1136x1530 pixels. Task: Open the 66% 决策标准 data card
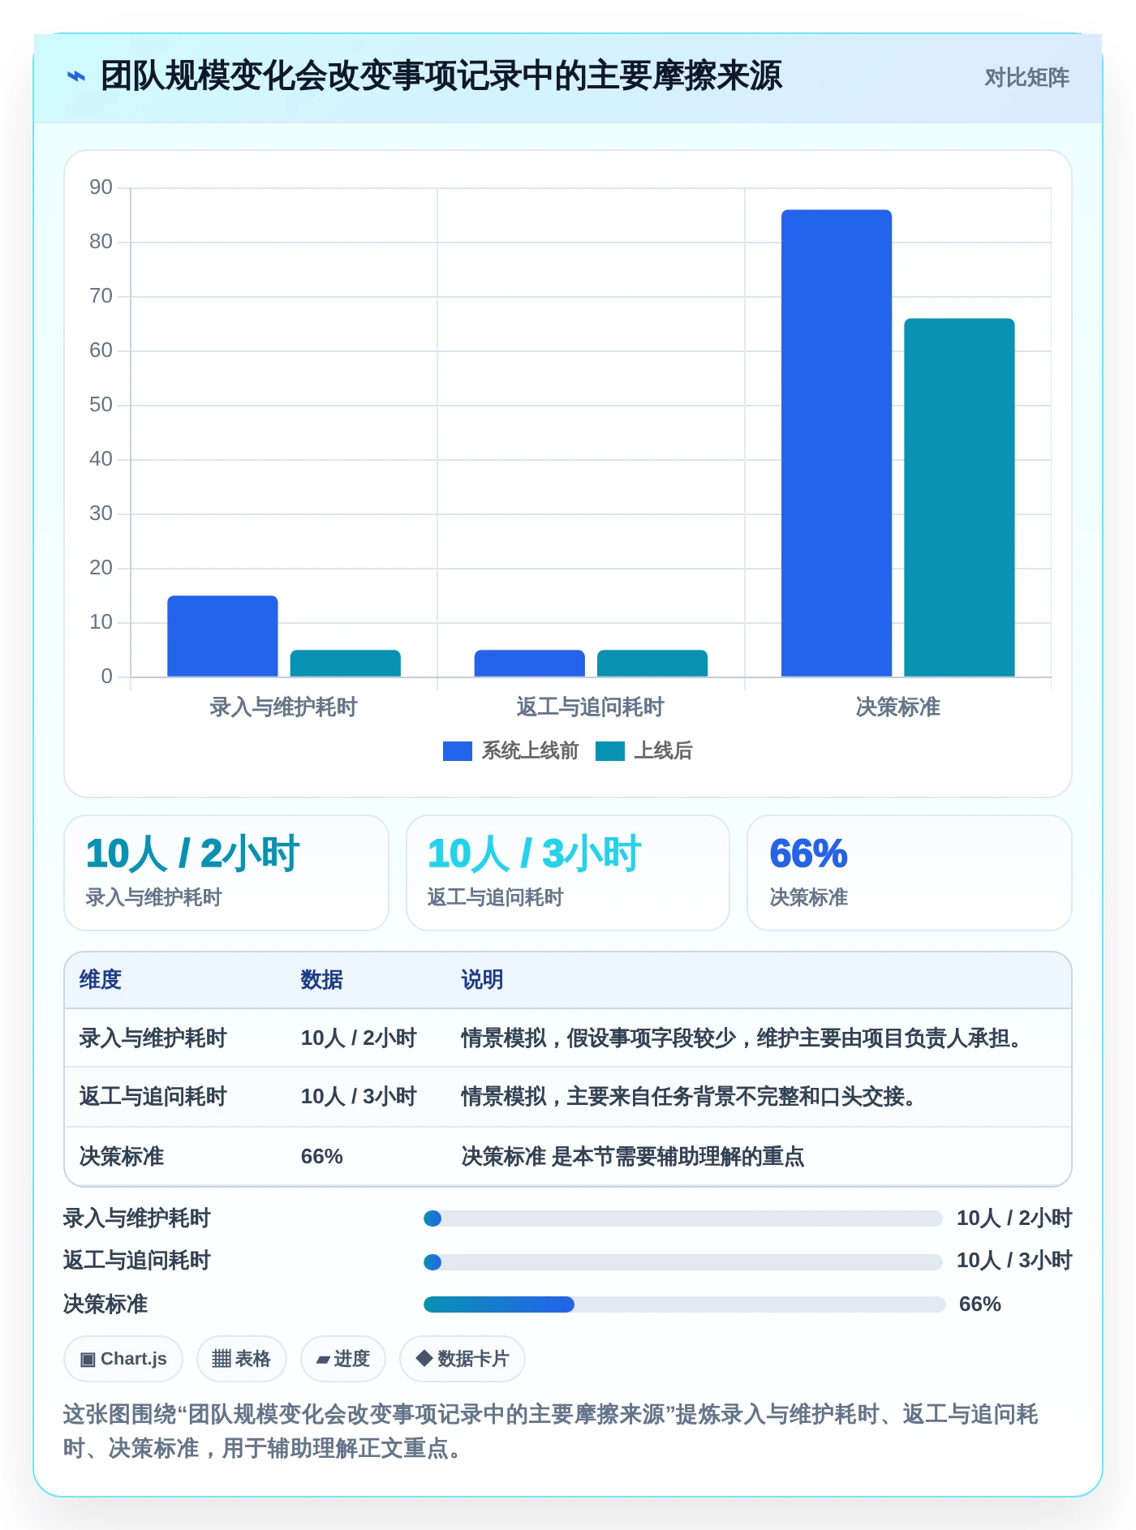tap(910, 873)
